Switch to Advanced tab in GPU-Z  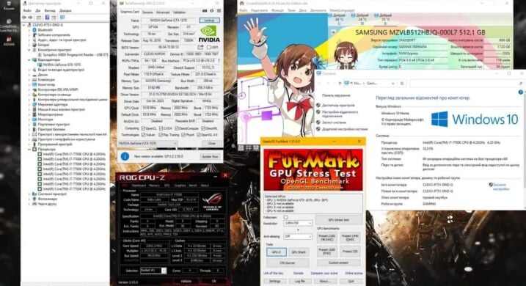163,12
